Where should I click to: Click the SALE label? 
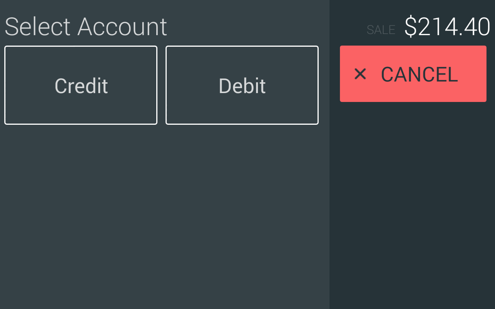(x=381, y=30)
